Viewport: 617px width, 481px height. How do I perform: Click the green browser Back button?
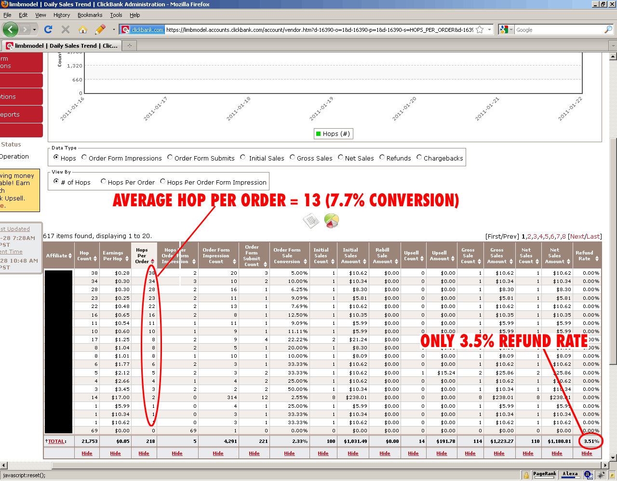click(x=11, y=30)
